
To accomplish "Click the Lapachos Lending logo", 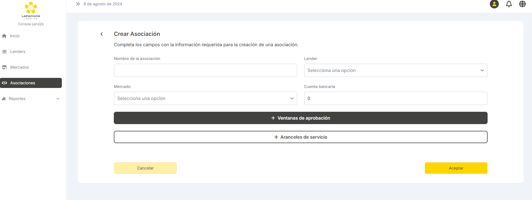I will (x=31, y=10).
